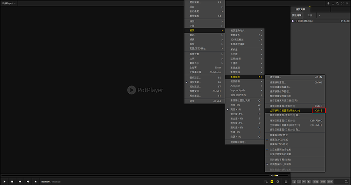Click brightness -1% (W) entry
This screenshot has width=351, height=185.
point(245,105)
